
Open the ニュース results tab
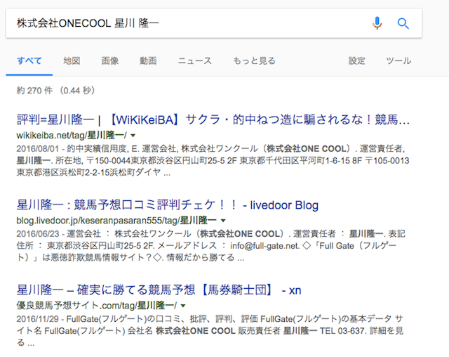point(195,61)
